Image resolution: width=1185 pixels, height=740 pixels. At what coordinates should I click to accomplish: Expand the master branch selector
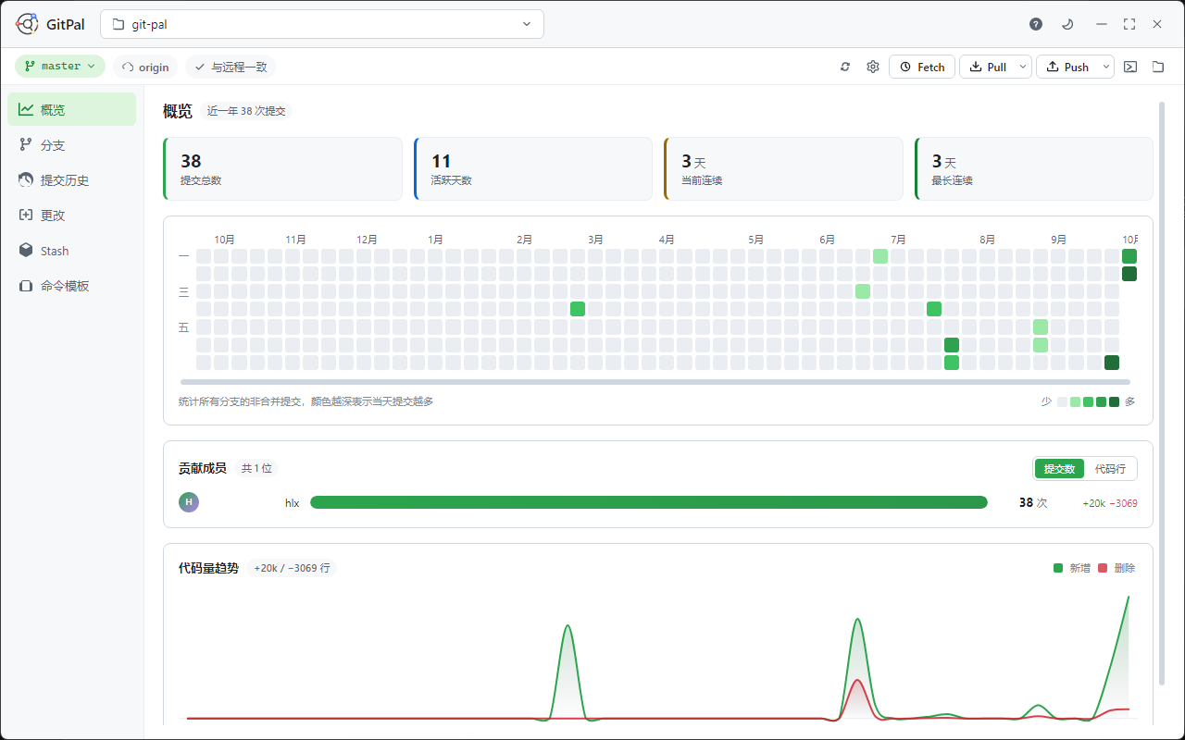60,67
